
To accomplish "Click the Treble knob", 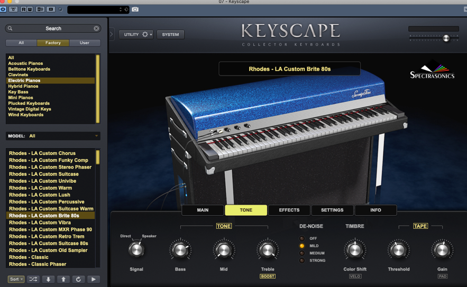I will pos(268,250).
